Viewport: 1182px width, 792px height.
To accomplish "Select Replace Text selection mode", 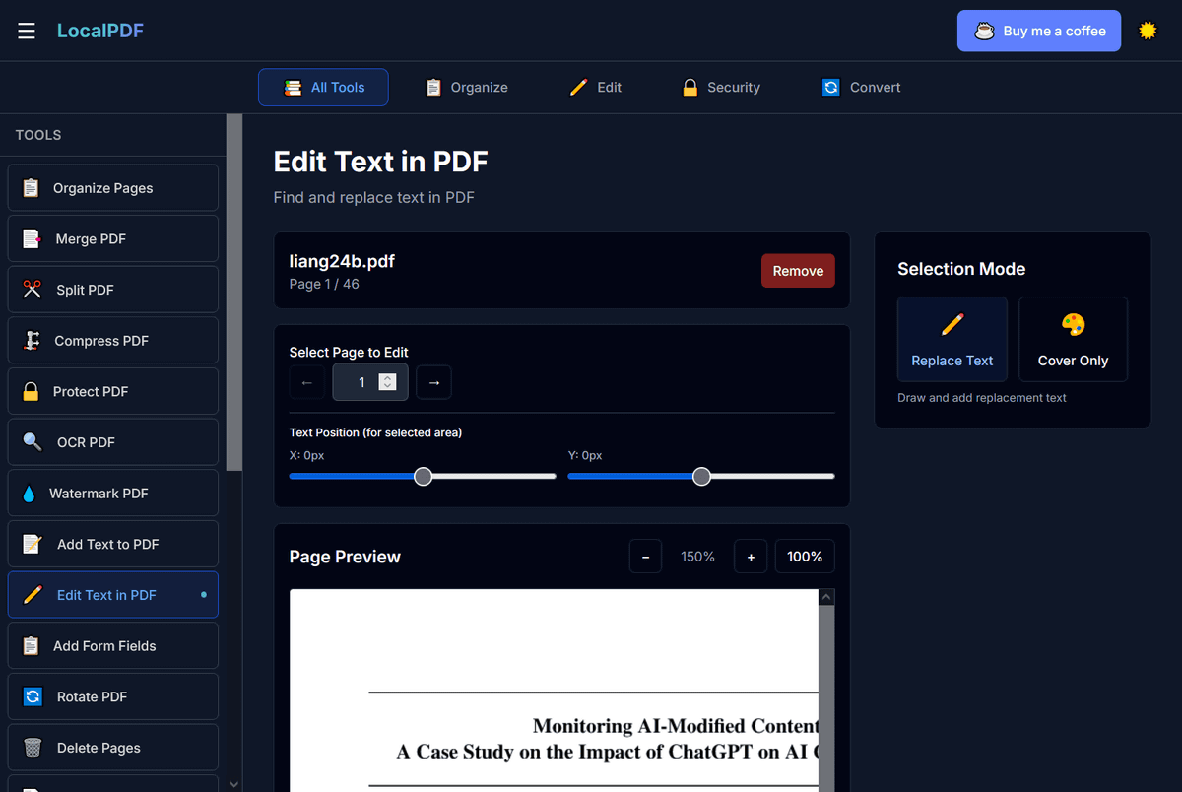I will (952, 340).
